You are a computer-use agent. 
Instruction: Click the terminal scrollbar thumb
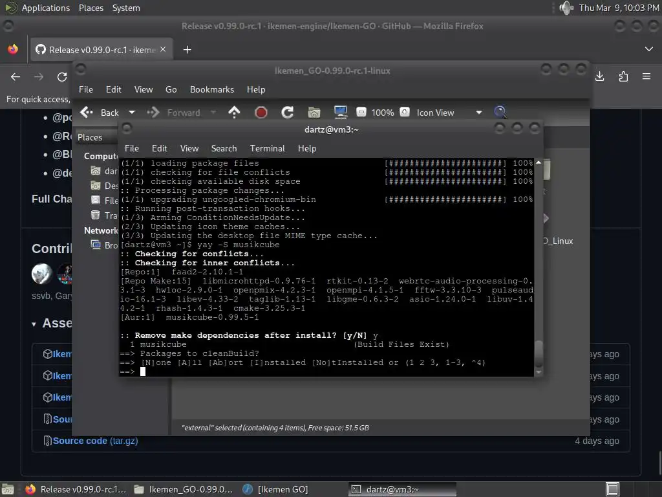click(539, 354)
